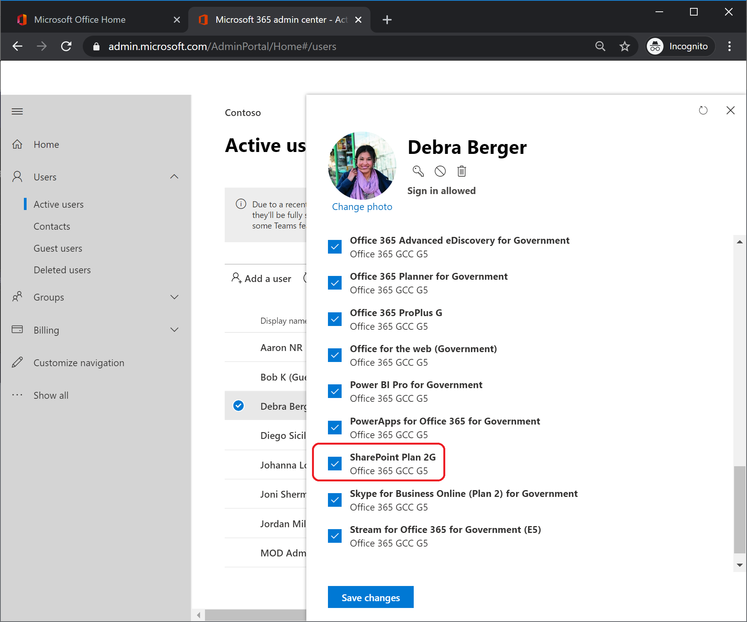Delete the user via trash icon
747x622 pixels.
coord(462,171)
